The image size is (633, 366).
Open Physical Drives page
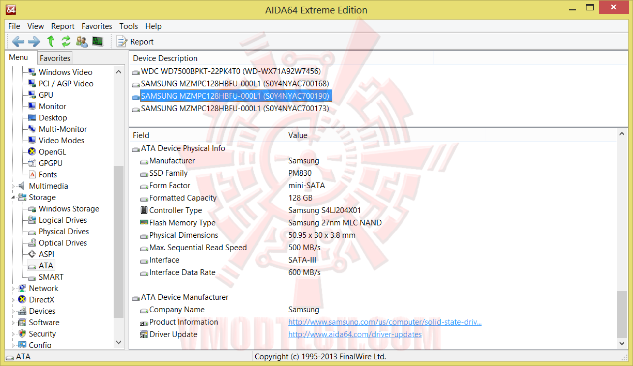pos(64,232)
